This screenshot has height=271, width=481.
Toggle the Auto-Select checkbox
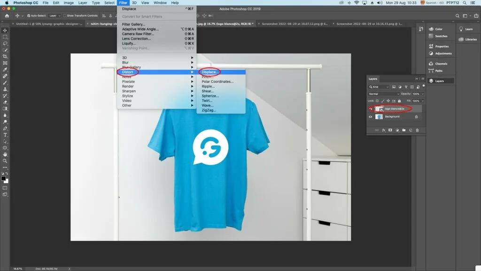pos(29,16)
